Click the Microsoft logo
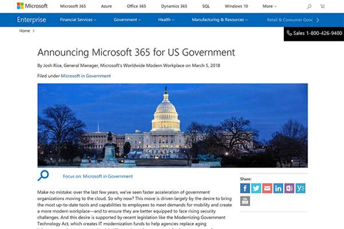The height and width of the screenshot is (229, 344). coord(32,6)
